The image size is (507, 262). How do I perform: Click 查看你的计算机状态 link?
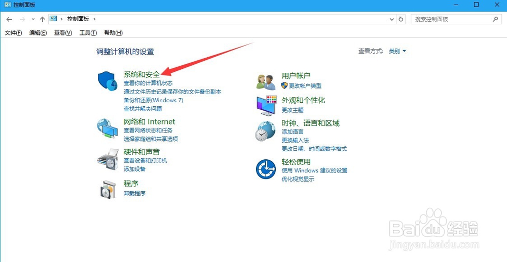point(148,83)
